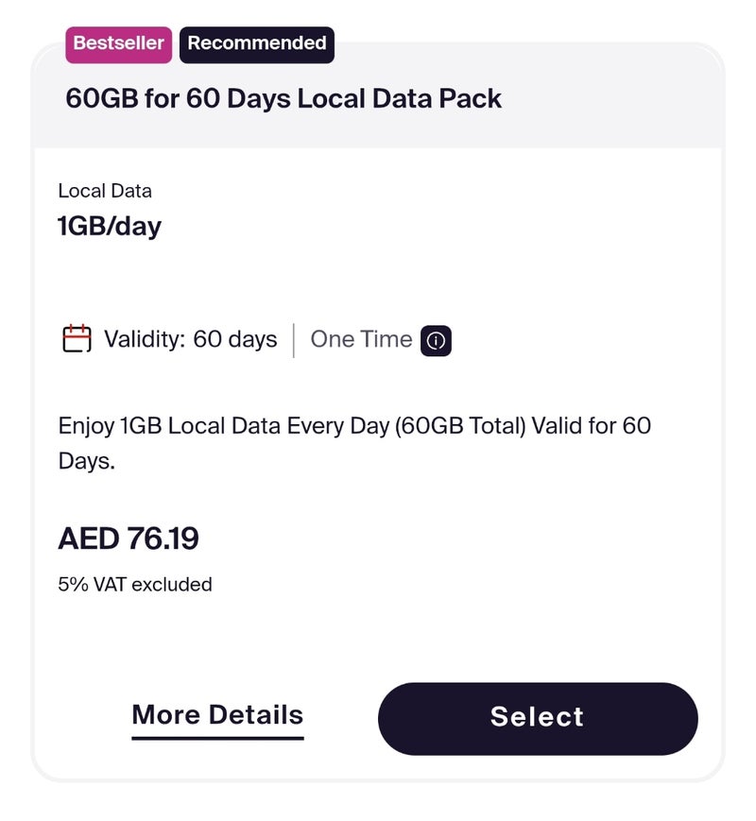
Task: Click the Validity: 60 days text
Action: [191, 340]
